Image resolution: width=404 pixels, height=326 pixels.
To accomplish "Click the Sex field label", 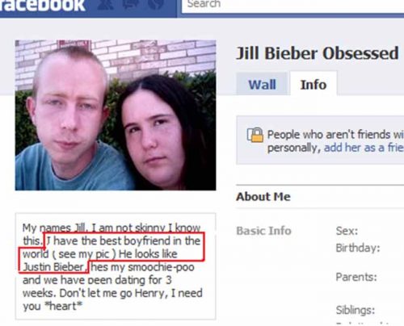I will 347,231.
